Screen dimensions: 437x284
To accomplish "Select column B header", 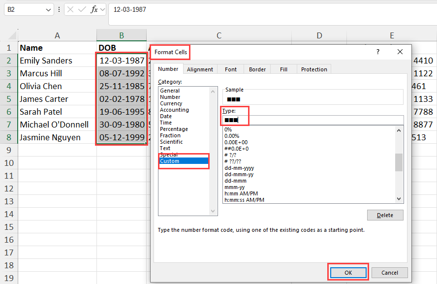I will coord(122,35).
